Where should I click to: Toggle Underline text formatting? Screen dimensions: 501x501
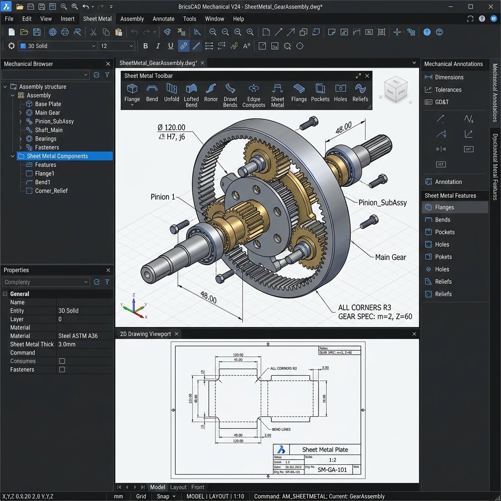[171, 46]
